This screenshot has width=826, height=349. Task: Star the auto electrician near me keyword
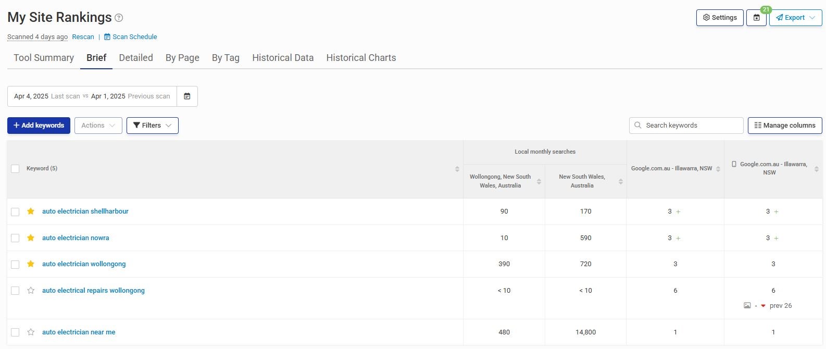click(31, 332)
